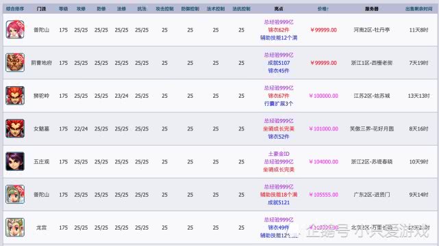The width and height of the screenshot is (439, 246).
Task: Open the avatar icon in the 龙宫 row
Action: tap(15, 228)
